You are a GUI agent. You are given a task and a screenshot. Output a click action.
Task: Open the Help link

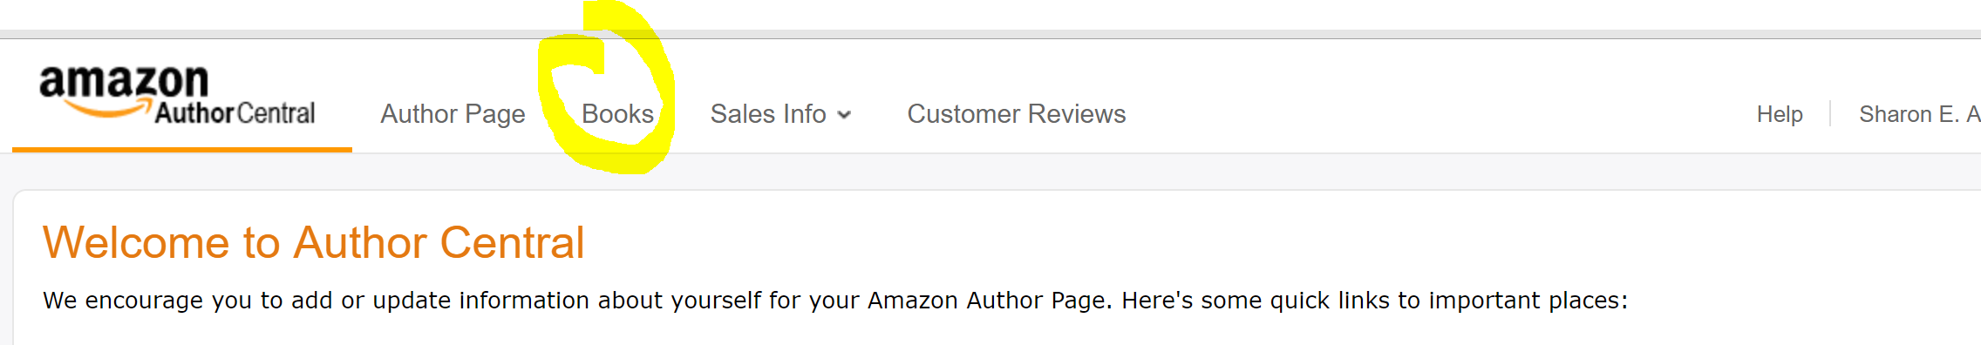pos(1780,114)
